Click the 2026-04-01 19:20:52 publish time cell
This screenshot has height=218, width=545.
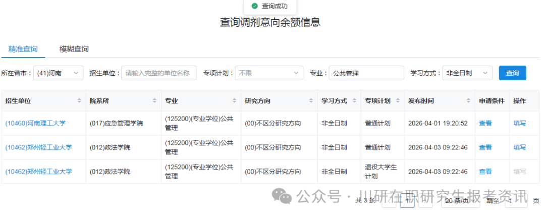440,123
